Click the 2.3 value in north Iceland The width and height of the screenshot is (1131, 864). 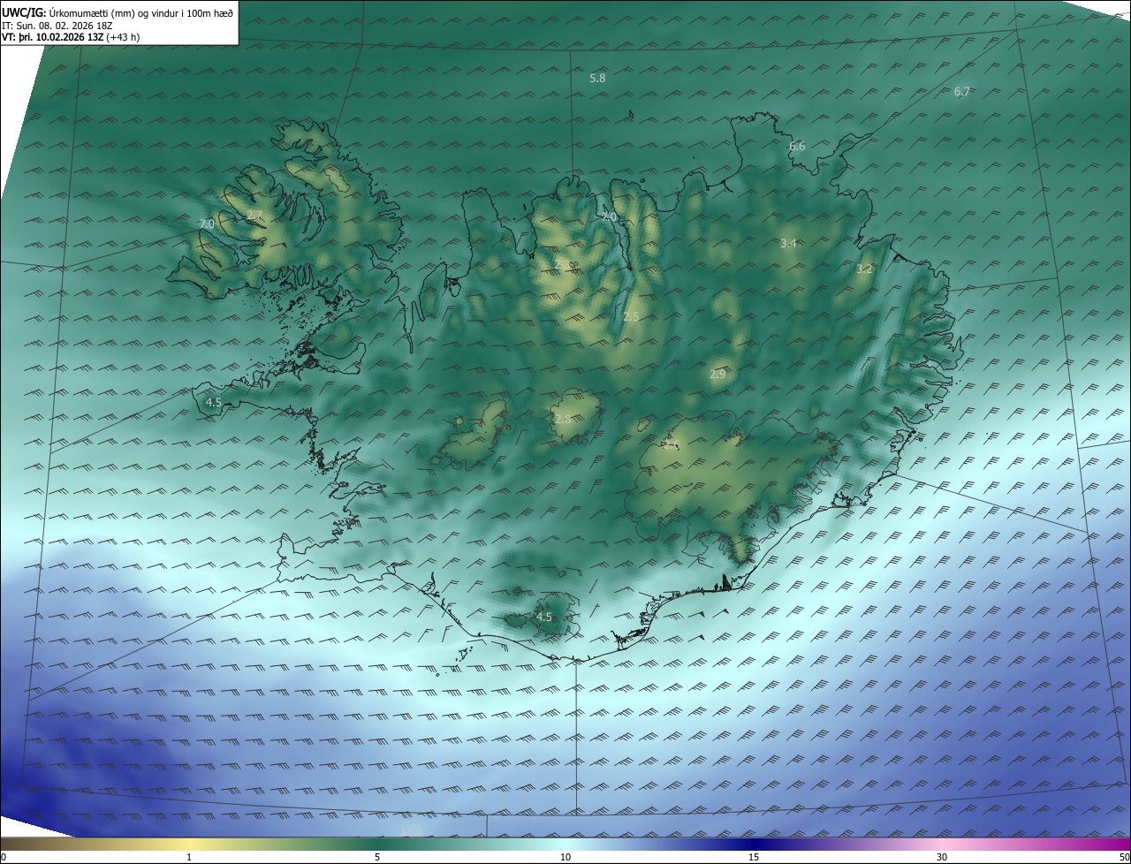563,265
